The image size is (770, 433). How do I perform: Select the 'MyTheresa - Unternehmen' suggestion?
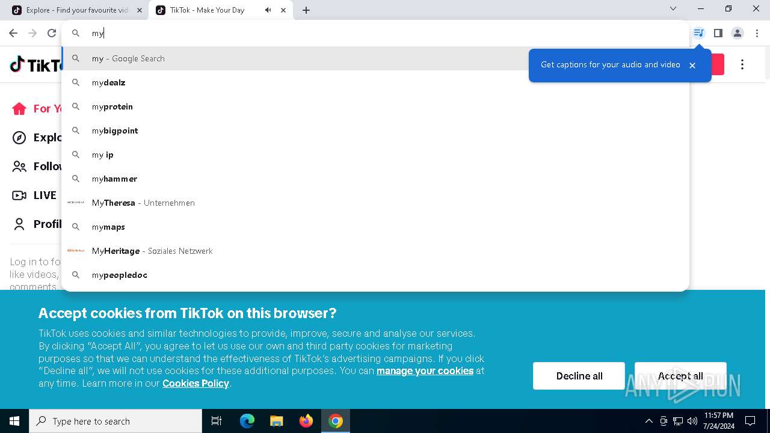[375, 203]
